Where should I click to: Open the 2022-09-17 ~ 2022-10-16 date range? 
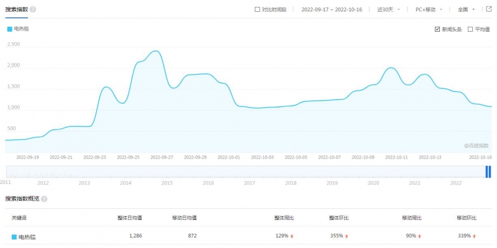332,9
